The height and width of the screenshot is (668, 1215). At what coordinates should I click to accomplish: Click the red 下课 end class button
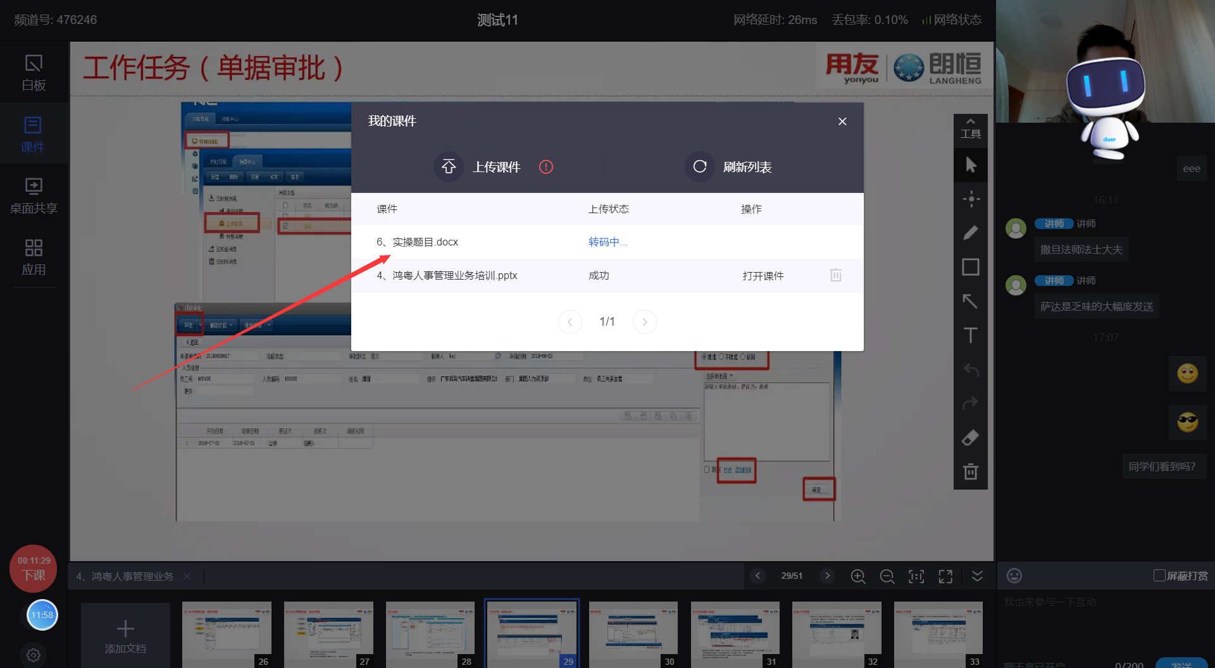34,568
